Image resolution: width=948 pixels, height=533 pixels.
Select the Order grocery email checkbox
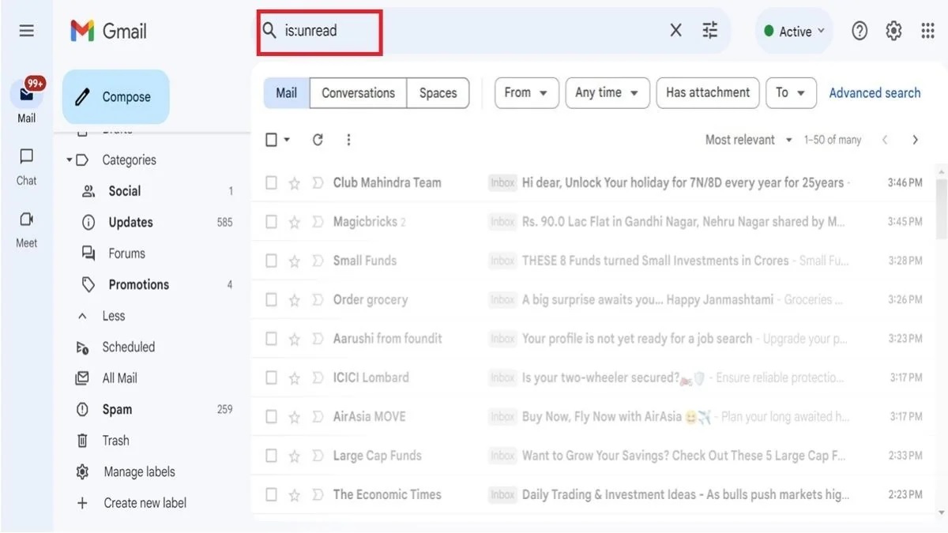click(271, 300)
